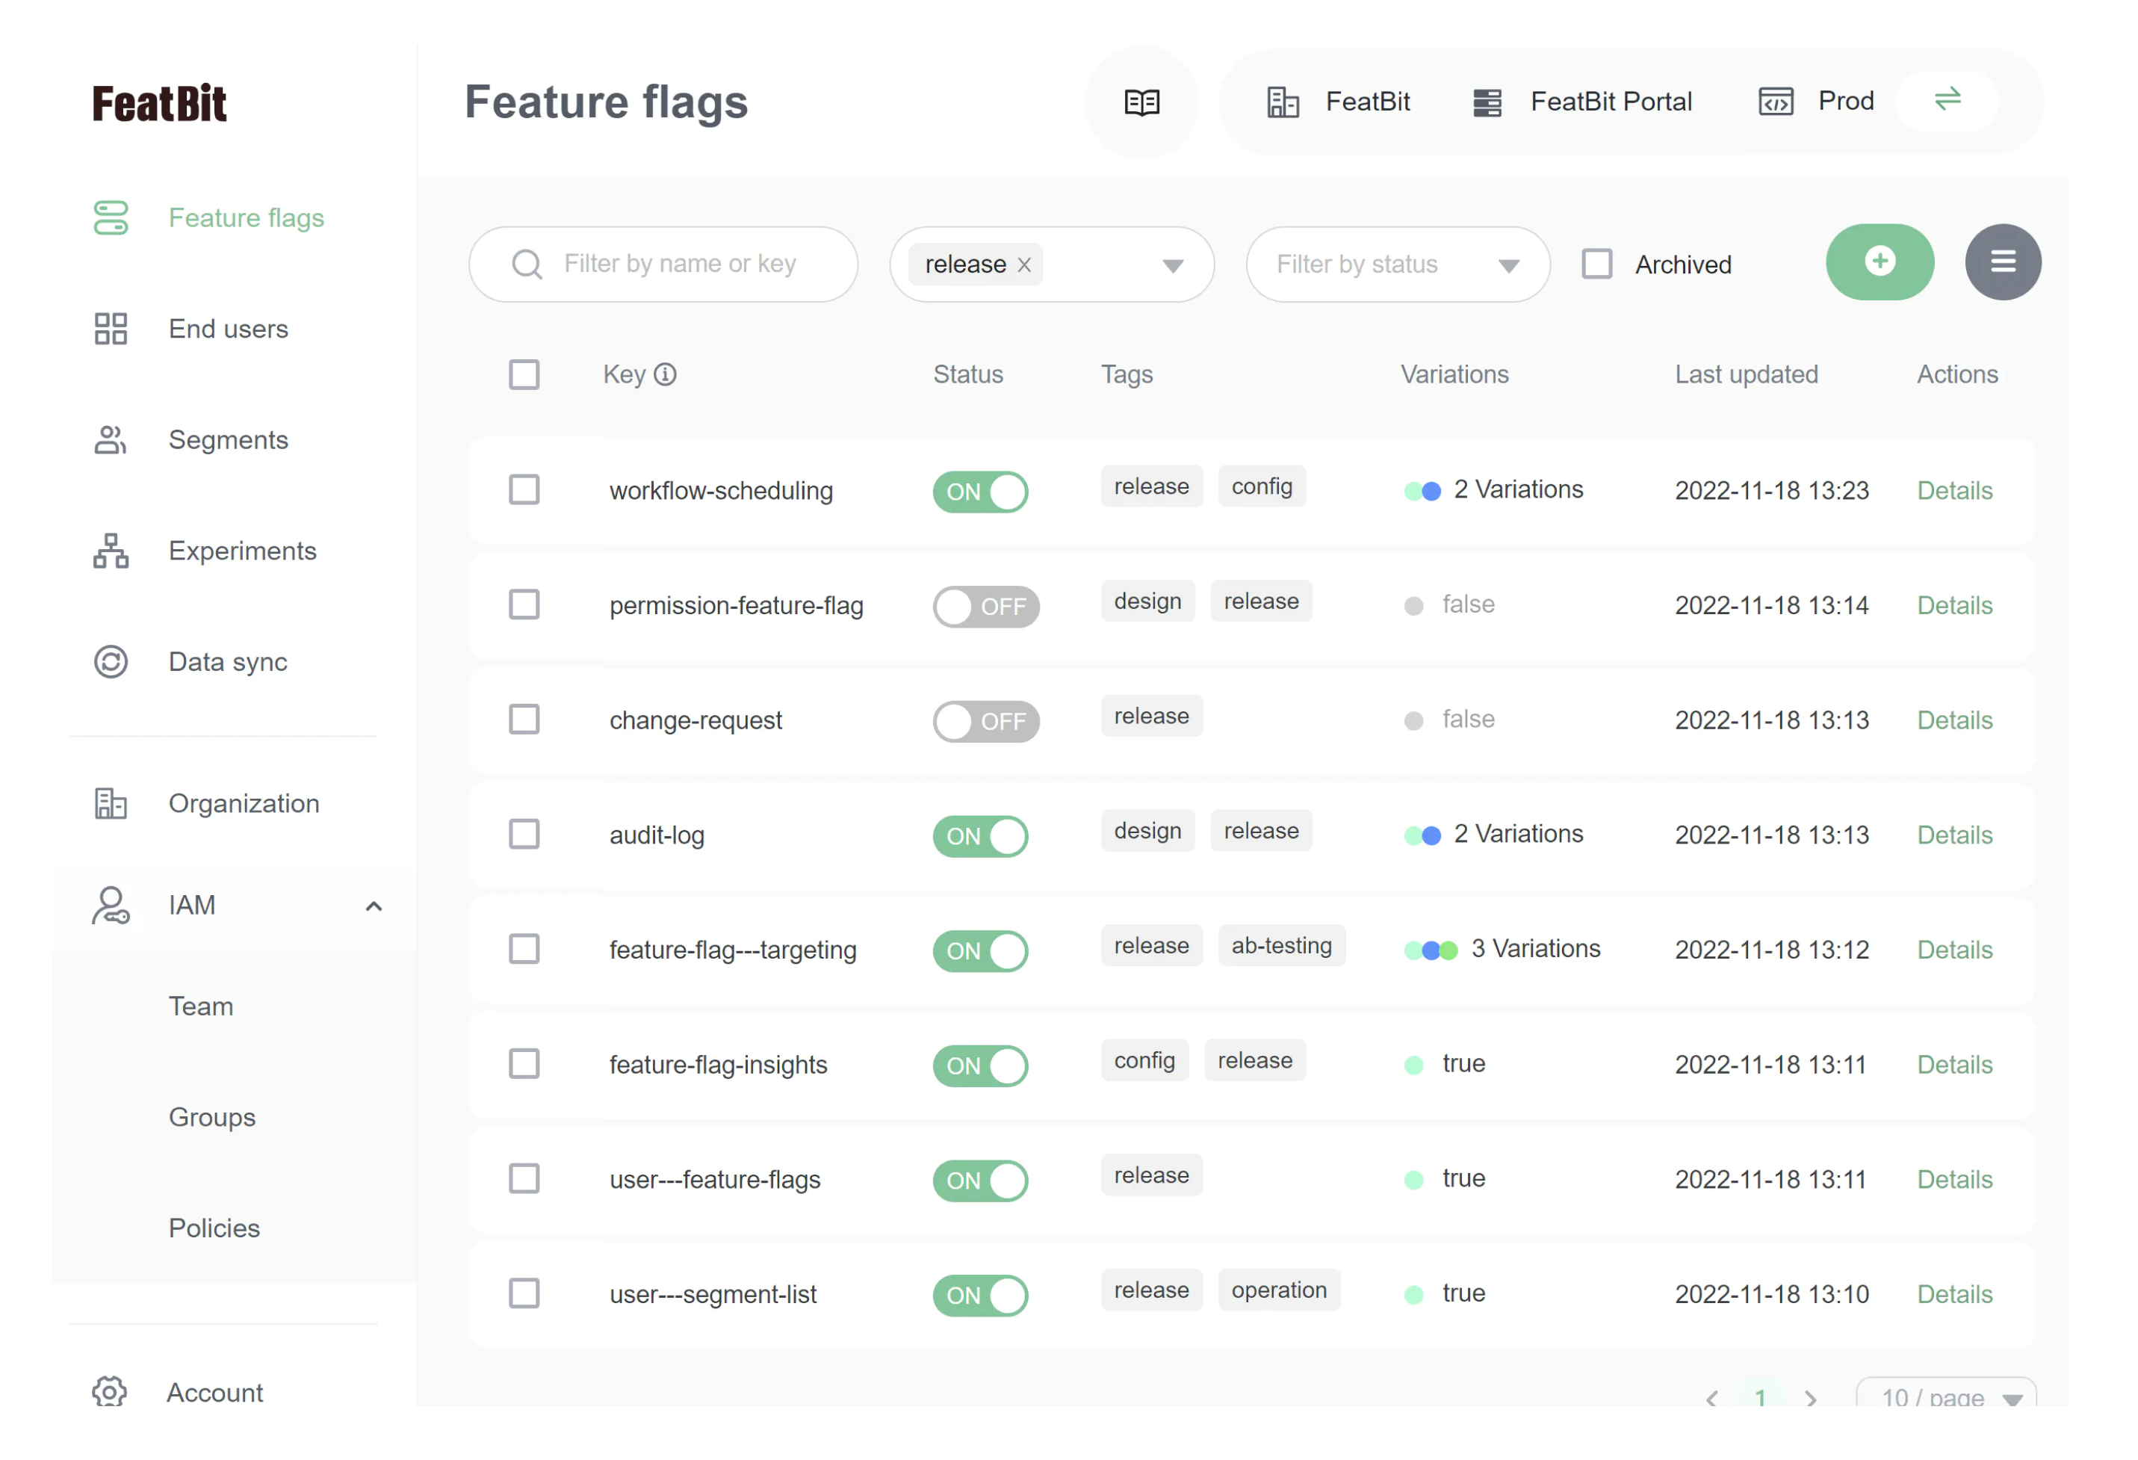Open Details for permission-feature-flag
The width and height of the screenshot is (2138, 1460).
coord(1955,605)
